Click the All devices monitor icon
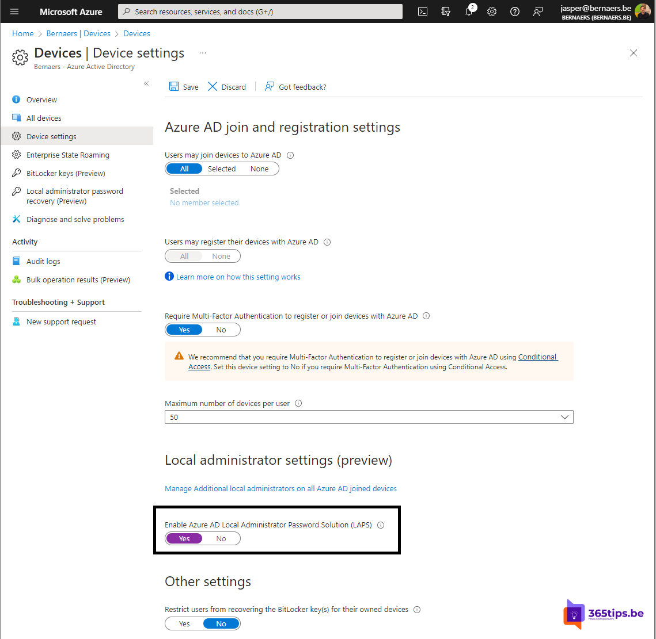The width and height of the screenshot is (656, 639). [x=16, y=118]
